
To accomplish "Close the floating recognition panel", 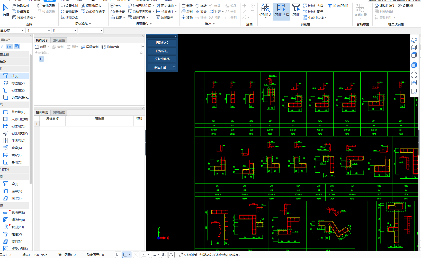I will click(176, 36).
